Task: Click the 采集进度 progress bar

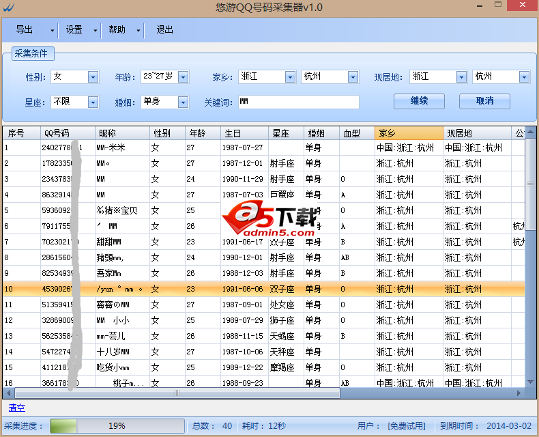Action: 116,426
